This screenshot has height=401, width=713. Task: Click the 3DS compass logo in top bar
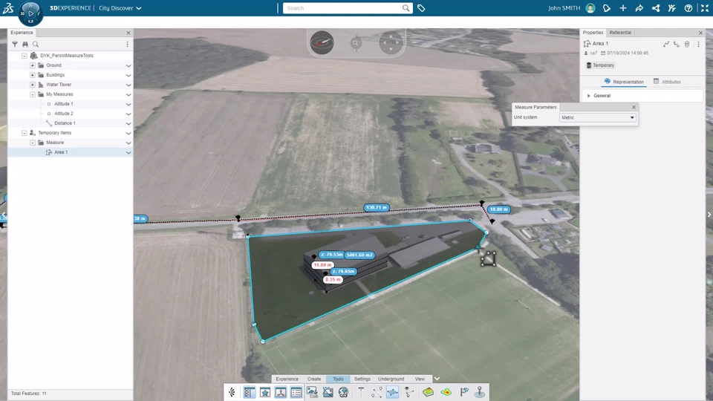(x=7, y=8)
